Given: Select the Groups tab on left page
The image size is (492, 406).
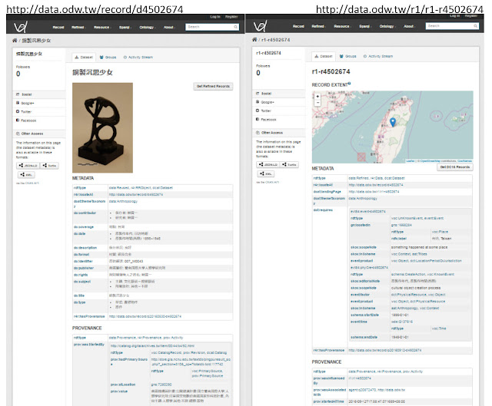Looking at the screenshot, I should (x=108, y=58).
